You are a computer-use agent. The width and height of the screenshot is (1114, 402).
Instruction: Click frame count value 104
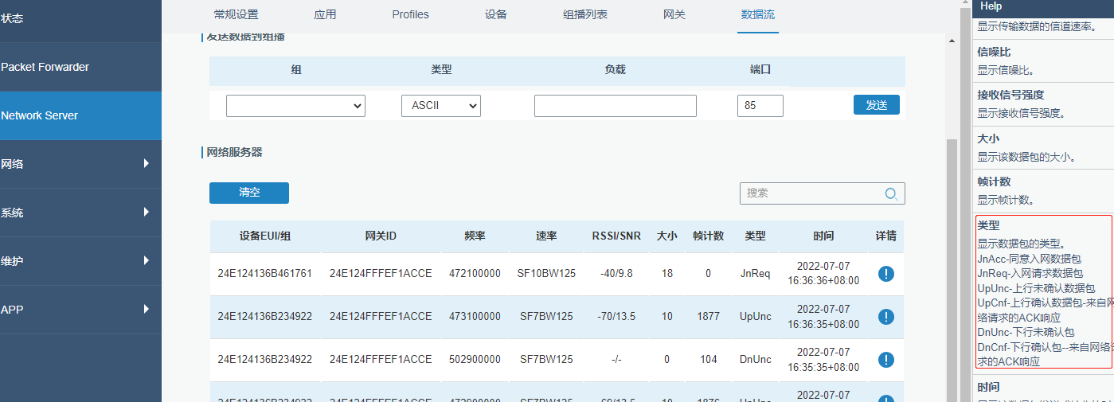coord(708,360)
